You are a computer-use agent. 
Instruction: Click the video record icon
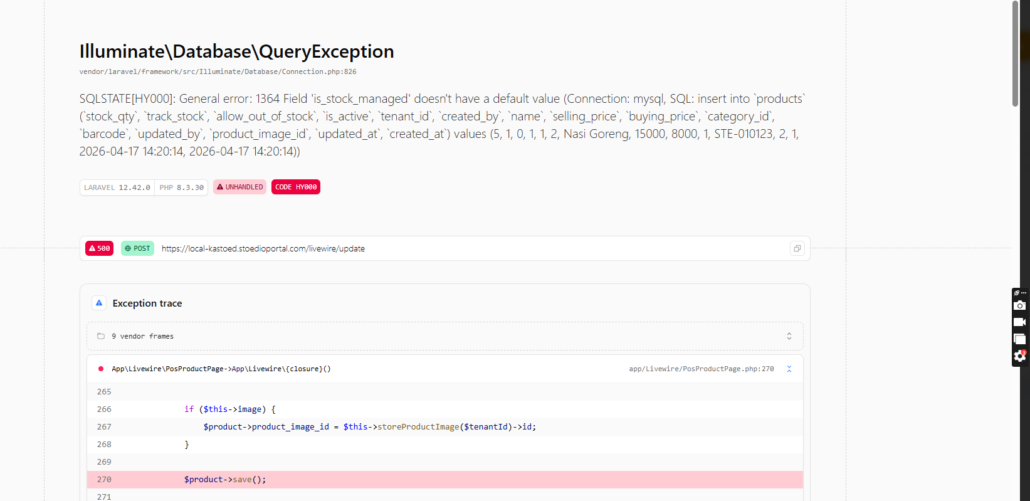pyautogui.click(x=1019, y=322)
